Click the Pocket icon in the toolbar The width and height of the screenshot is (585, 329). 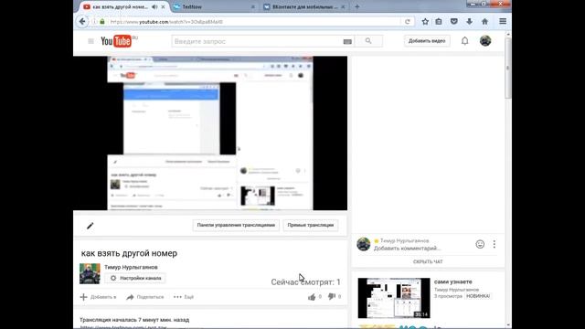[454, 22]
